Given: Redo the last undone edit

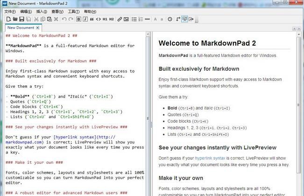Looking at the screenshot, I should point(71,19).
